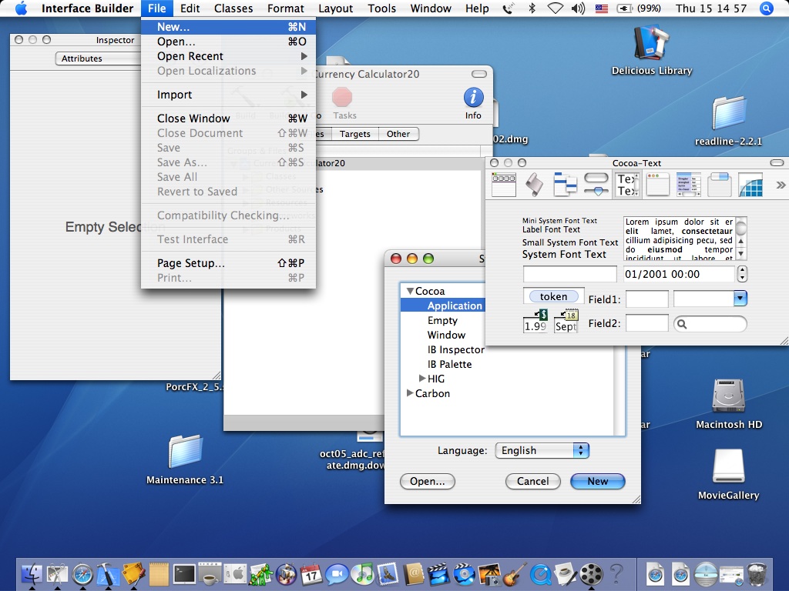Select the Macintosh HD drive icon

[729, 396]
